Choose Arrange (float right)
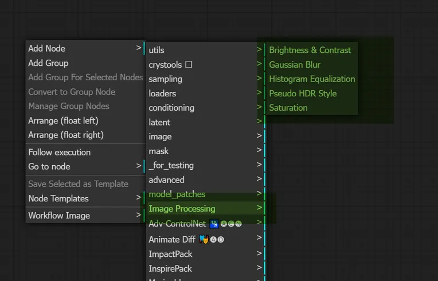Screen dimensions: 438x281 (66, 135)
